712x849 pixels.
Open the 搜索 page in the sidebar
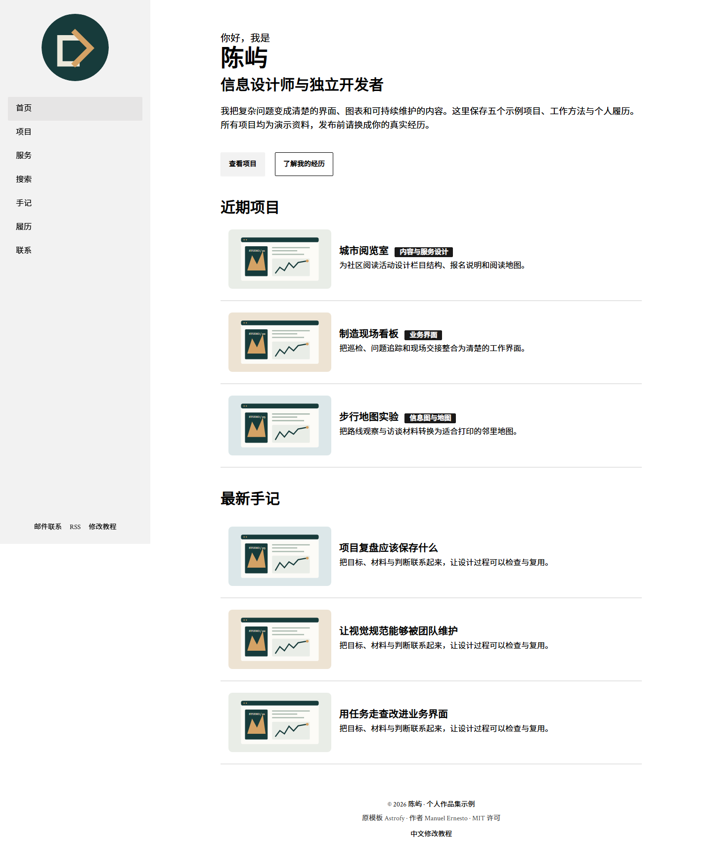click(75, 180)
